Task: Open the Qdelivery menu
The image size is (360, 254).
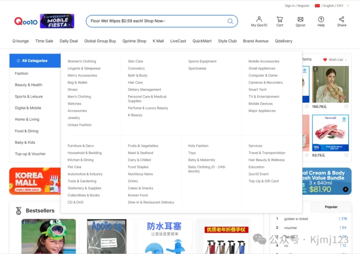Action: 284,41
